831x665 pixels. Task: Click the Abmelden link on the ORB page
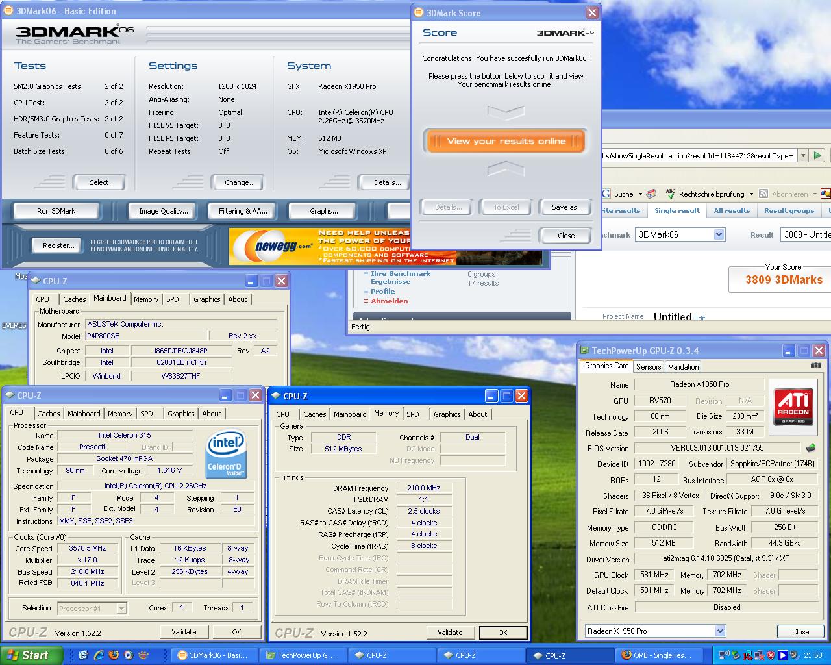pos(390,301)
